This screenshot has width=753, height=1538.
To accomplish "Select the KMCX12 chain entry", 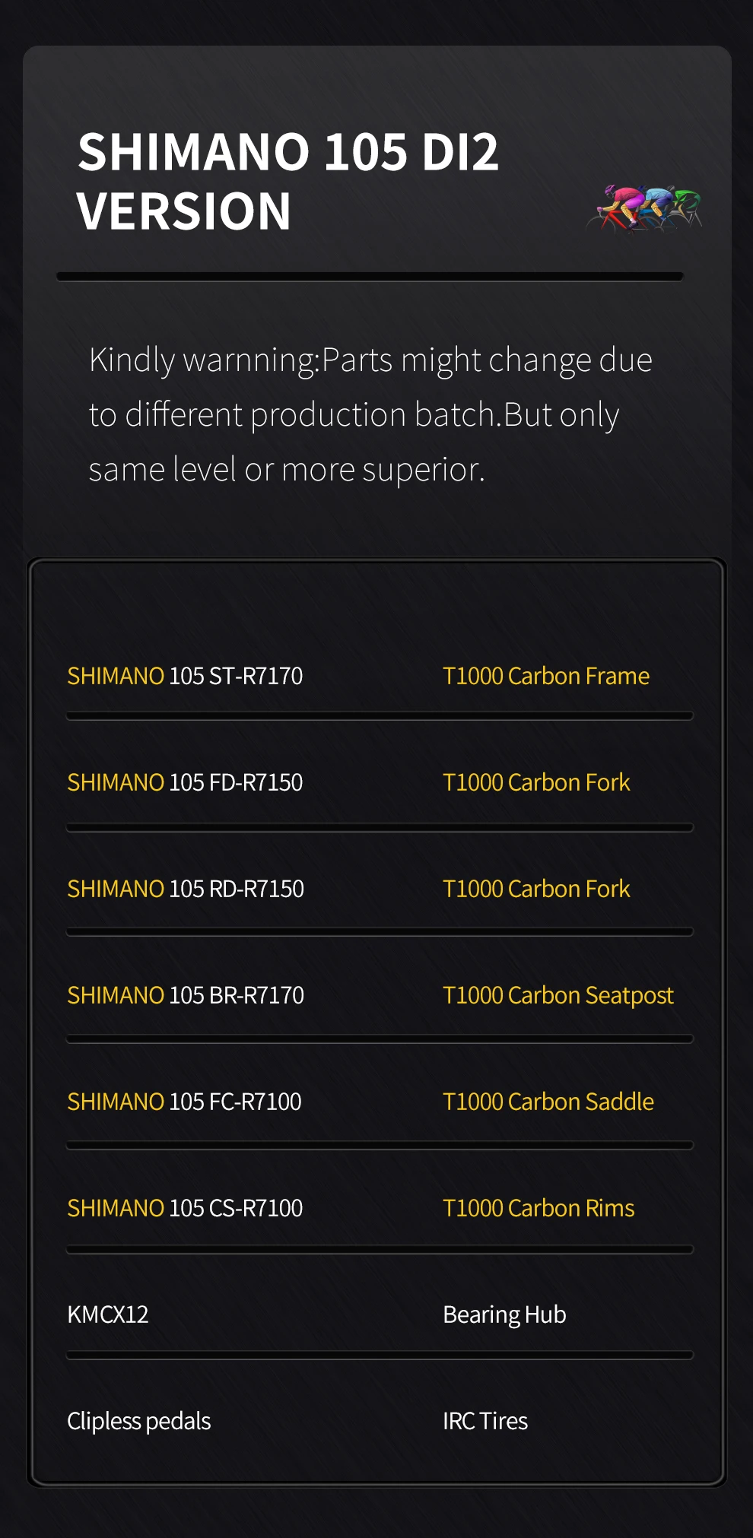I will click(108, 1314).
